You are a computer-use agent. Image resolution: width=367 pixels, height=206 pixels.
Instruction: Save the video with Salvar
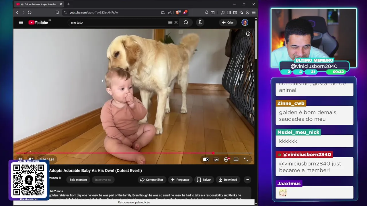(x=204, y=180)
